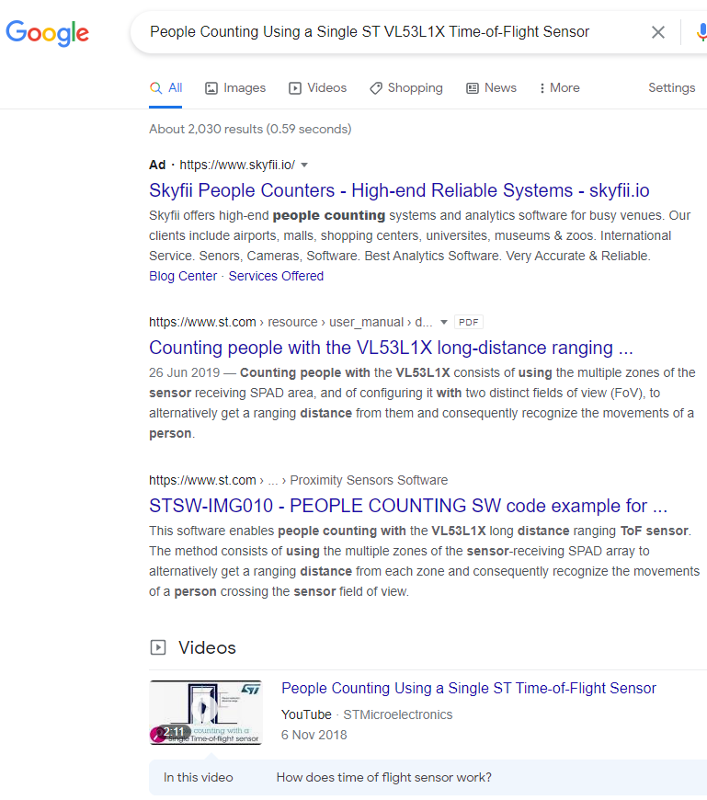Select the 'How does time of flight sensor work?' key moment
Image resolution: width=707 pixels, height=800 pixels.
click(383, 777)
